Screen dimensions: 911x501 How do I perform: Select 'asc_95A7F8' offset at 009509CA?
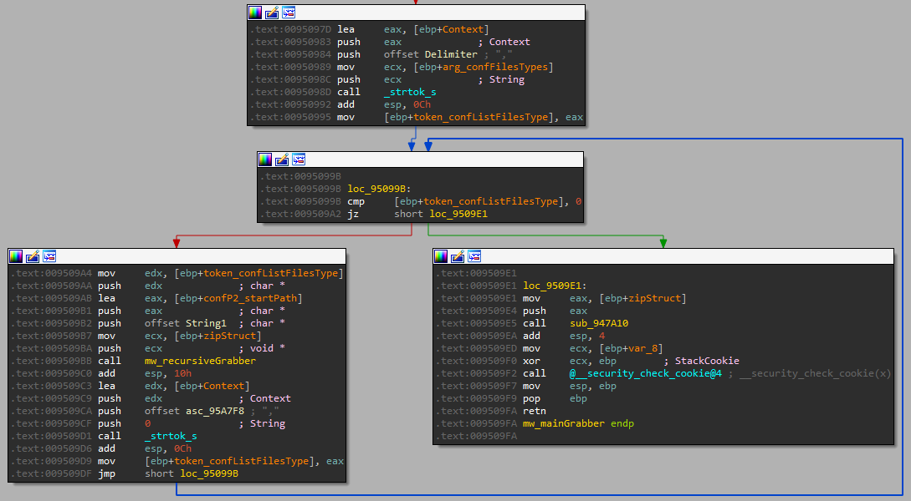pos(215,411)
